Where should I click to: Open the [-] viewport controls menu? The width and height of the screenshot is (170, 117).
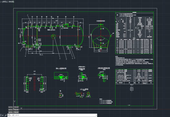[x=1, y=2]
